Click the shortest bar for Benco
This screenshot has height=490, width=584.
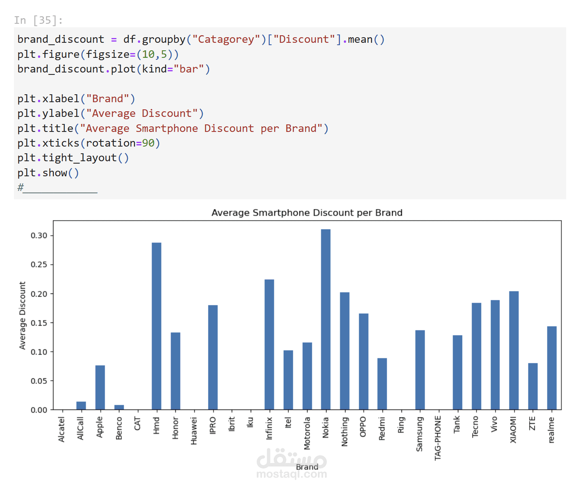coord(119,407)
